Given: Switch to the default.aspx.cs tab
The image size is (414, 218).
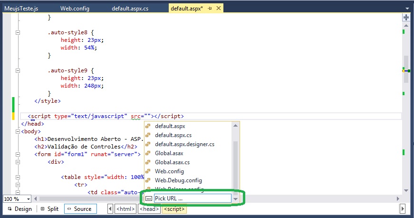Looking at the screenshot, I should pos(130,9).
